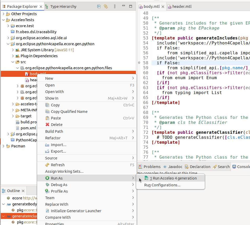Click the Paste clipboard icon
The width and height of the screenshot is (250, 225).
point(47,118)
